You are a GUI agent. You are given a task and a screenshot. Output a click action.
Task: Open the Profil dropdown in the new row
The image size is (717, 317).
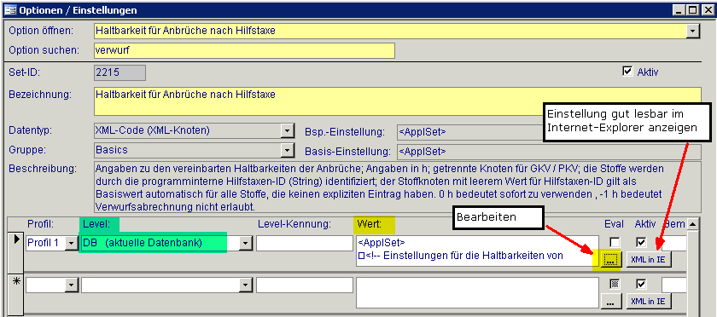coord(72,285)
